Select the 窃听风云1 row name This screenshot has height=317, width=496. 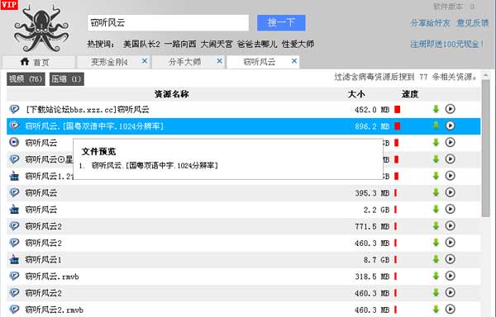(43, 260)
